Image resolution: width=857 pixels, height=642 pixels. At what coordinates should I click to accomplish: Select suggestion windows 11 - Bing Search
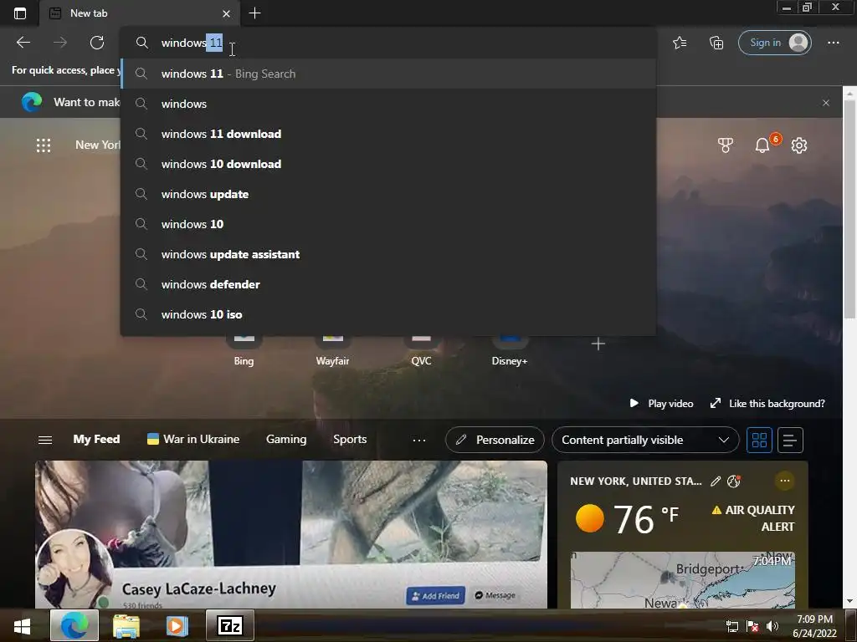click(388, 74)
